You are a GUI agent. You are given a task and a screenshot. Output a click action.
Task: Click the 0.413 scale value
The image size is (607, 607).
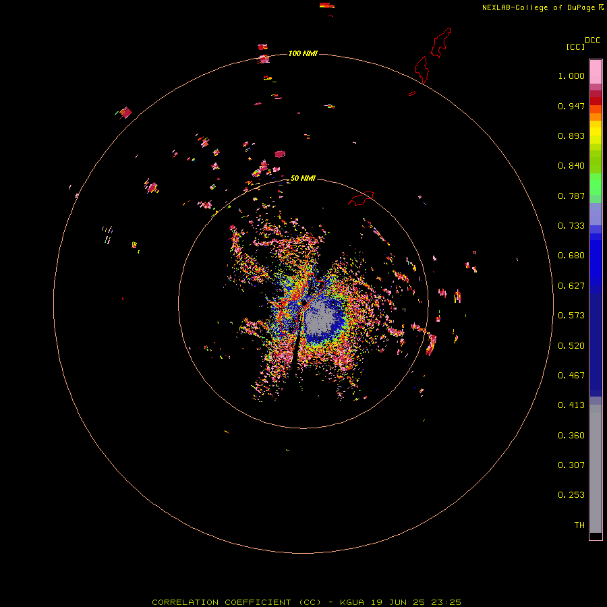click(571, 405)
